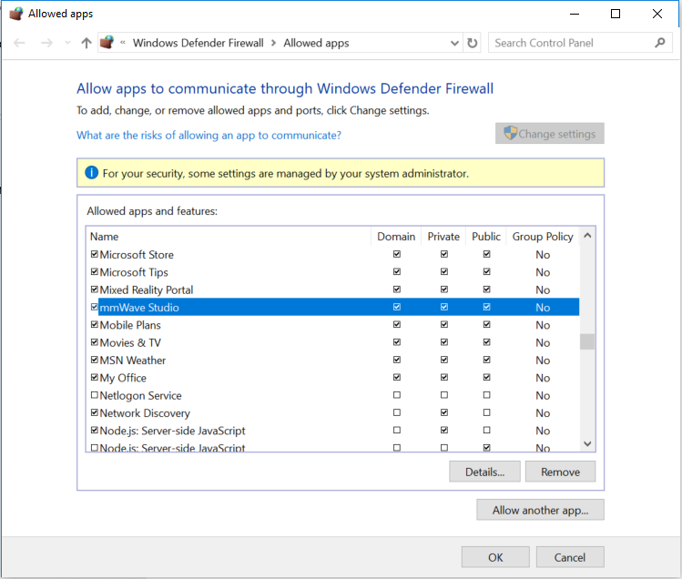Toggle MSN Weather Public checkbox
This screenshot has height=579, width=682.
[x=487, y=360]
